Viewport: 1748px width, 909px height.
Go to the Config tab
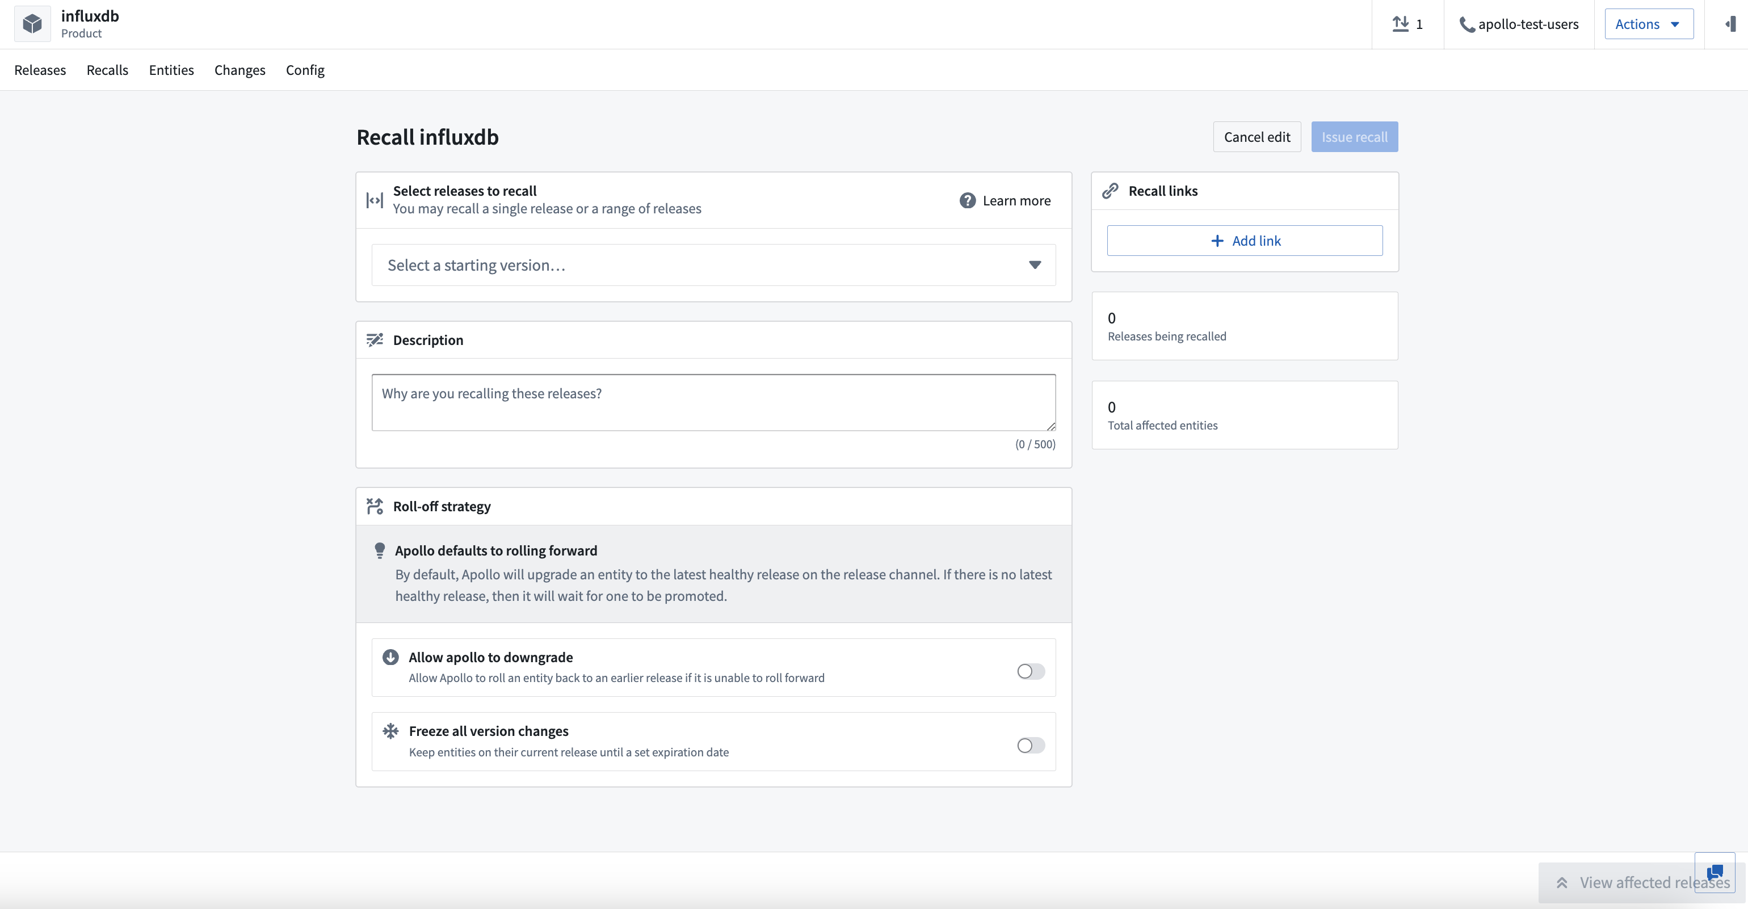pos(305,70)
